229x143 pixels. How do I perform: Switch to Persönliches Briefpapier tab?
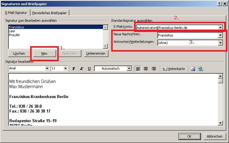(50, 13)
